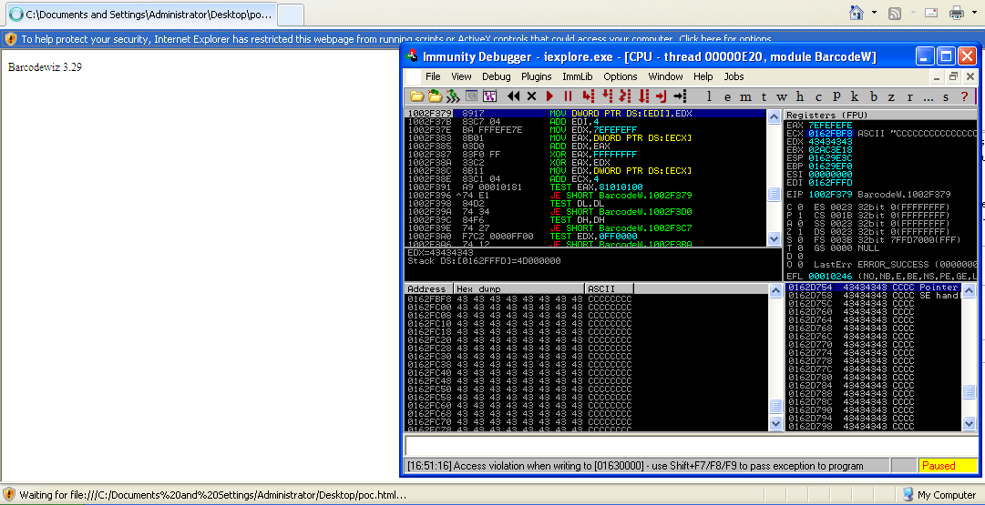Select the ECX 0162FBF8 register value
This screenshot has height=505, width=985.
(x=830, y=134)
